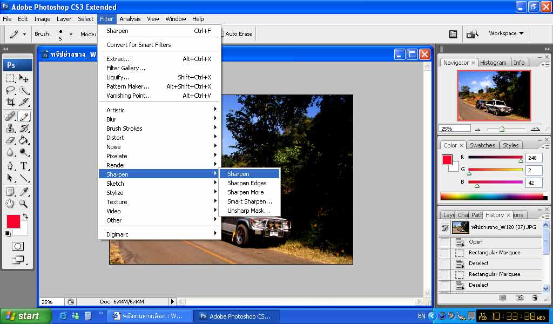Click Smart Sharpen in the submenu
The width and height of the screenshot is (553, 324).
[x=249, y=201]
